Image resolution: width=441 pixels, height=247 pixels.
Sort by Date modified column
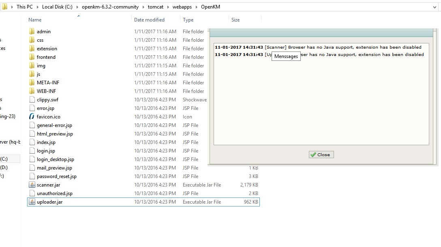tap(149, 20)
